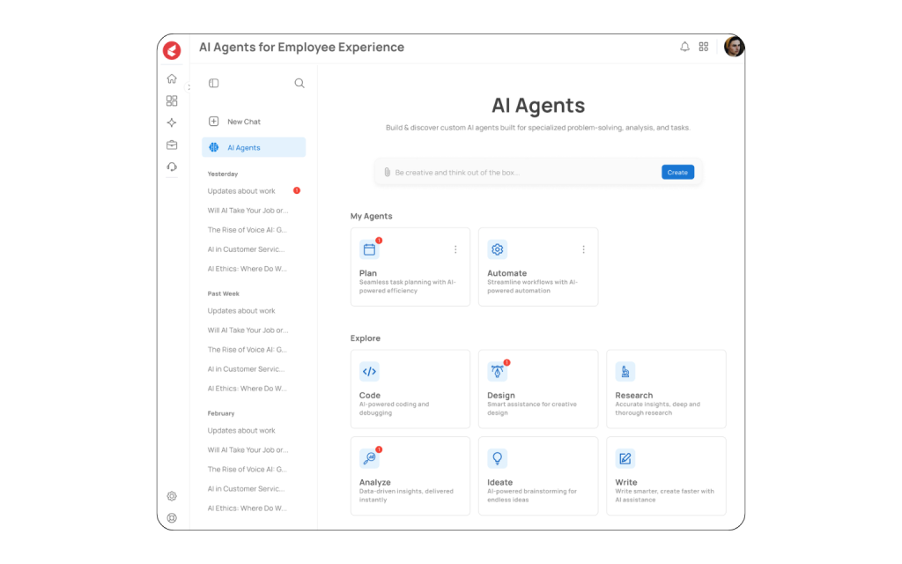Select the Automate agent gear icon
This screenshot has height=564, width=902.
(497, 249)
